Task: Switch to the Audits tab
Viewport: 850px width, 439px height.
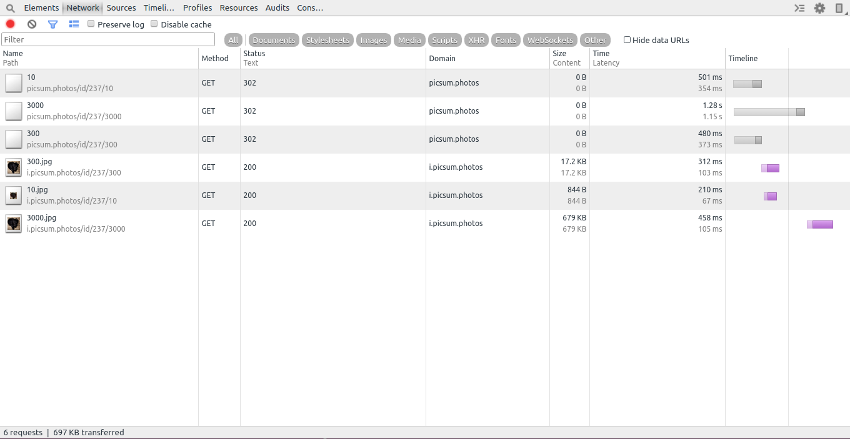Action: pos(277,8)
